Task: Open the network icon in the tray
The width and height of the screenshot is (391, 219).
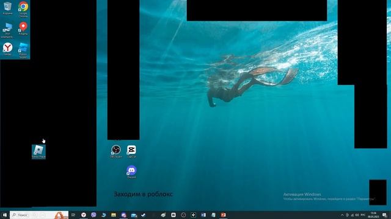Action: tap(353, 215)
